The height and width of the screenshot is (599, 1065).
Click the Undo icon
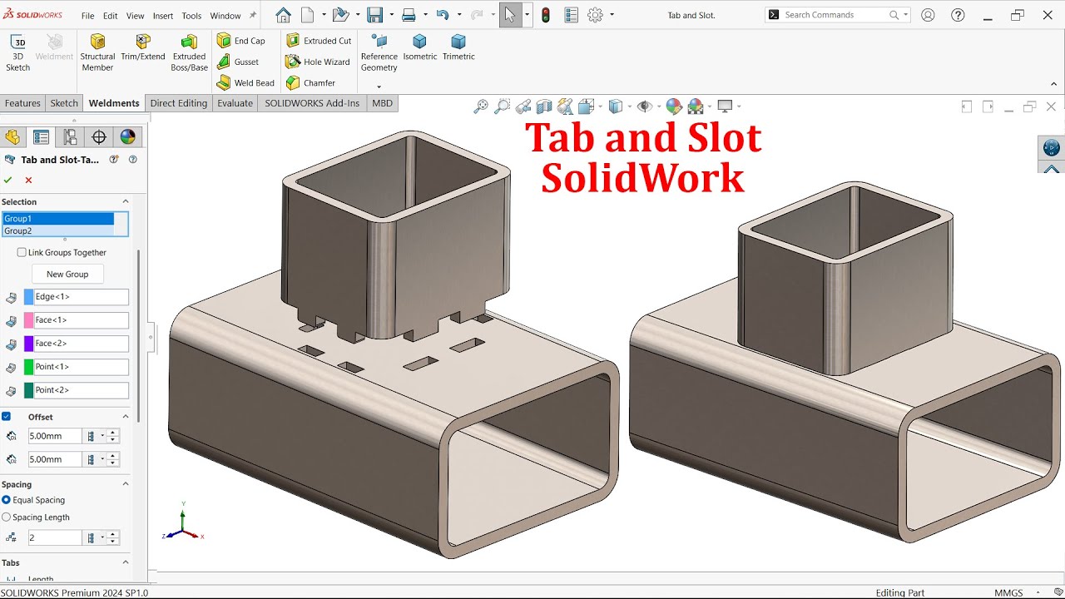[x=443, y=15]
